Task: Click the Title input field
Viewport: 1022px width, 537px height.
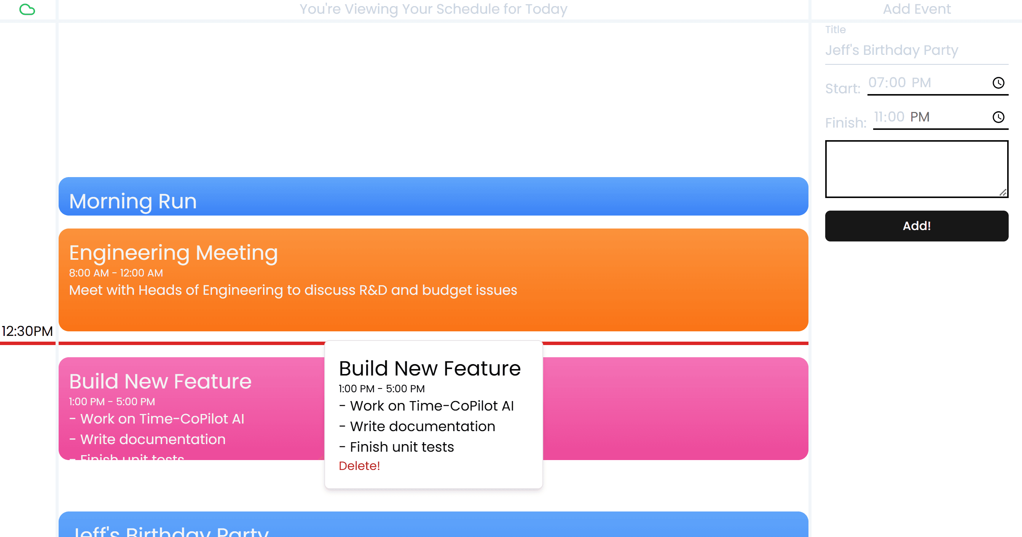Action: [x=917, y=50]
